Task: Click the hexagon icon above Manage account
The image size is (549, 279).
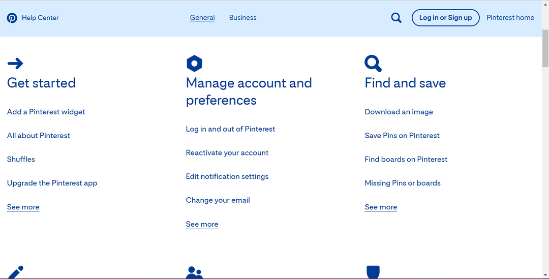Action: [x=194, y=64]
